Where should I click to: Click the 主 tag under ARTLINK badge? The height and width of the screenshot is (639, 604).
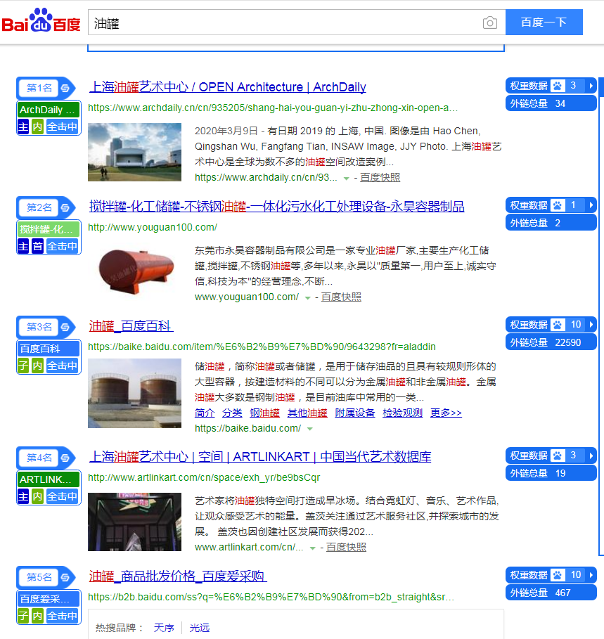click(23, 496)
